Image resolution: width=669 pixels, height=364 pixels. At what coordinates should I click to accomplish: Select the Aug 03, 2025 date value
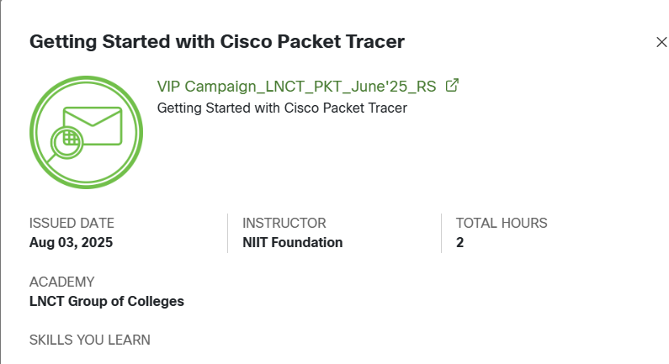point(71,242)
